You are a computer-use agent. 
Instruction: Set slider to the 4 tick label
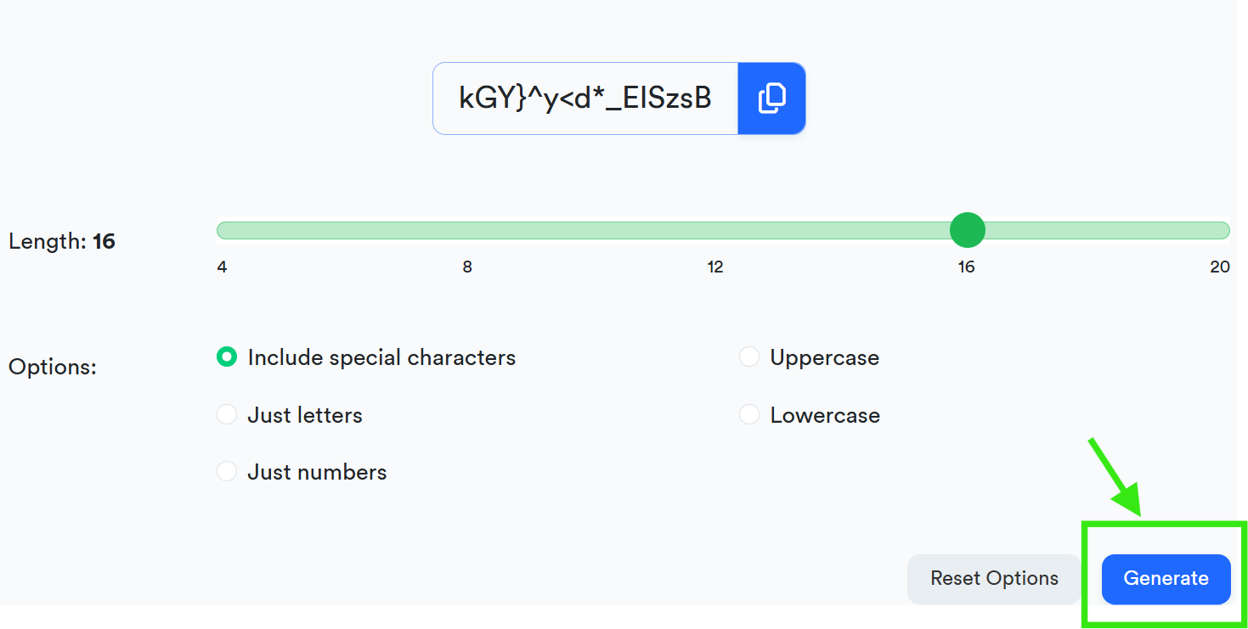[222, 267]
